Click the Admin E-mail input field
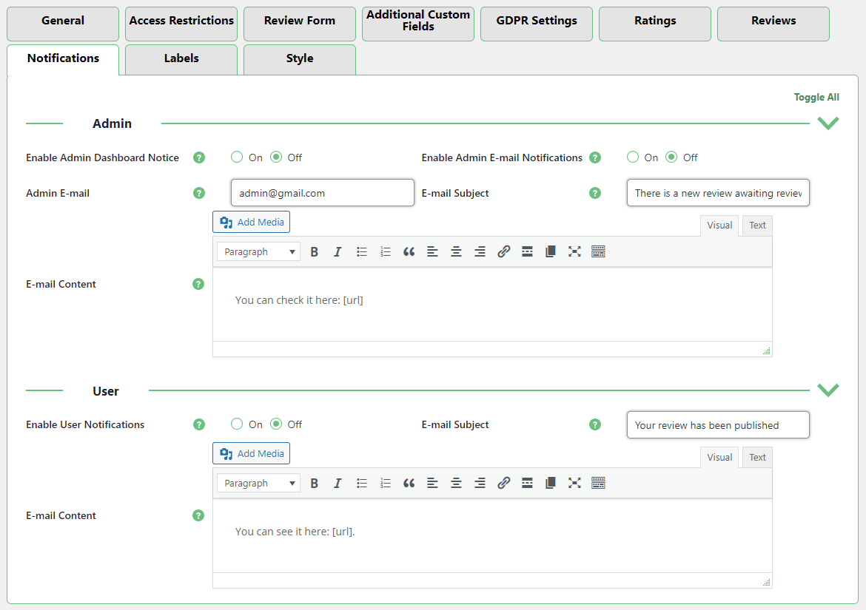 click(x=323, y=192)
